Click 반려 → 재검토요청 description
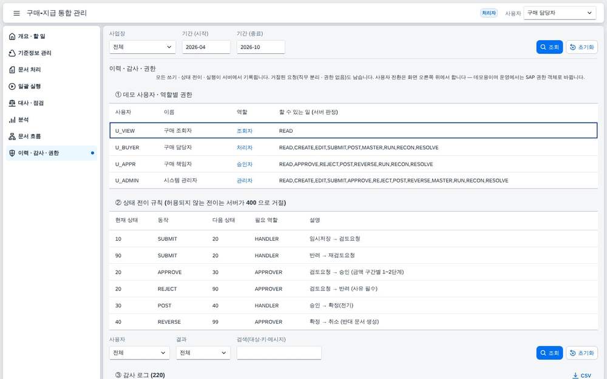Screen dimensions: 607x379 tap(332, 255)
